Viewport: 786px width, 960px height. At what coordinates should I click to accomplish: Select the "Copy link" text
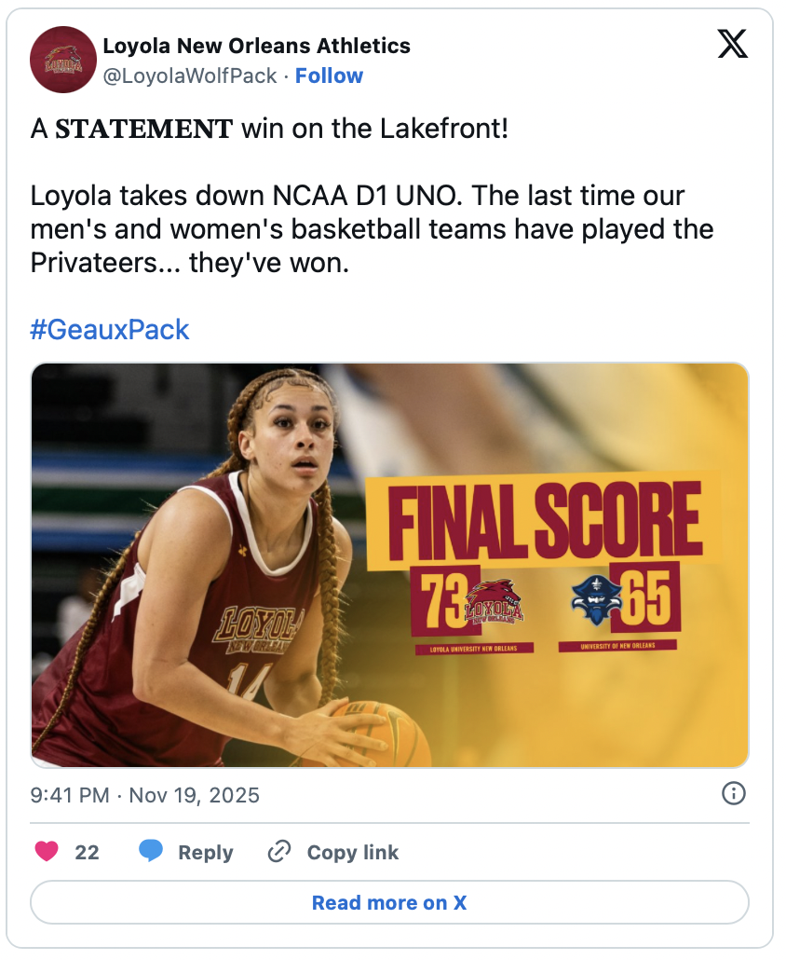point(353,853)
